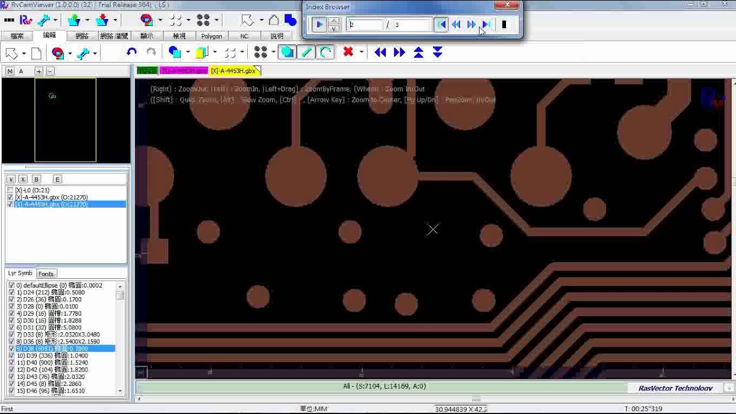
Task: Click the blue double-down arrow toolbar icon
Action: [x=438, y=52]
